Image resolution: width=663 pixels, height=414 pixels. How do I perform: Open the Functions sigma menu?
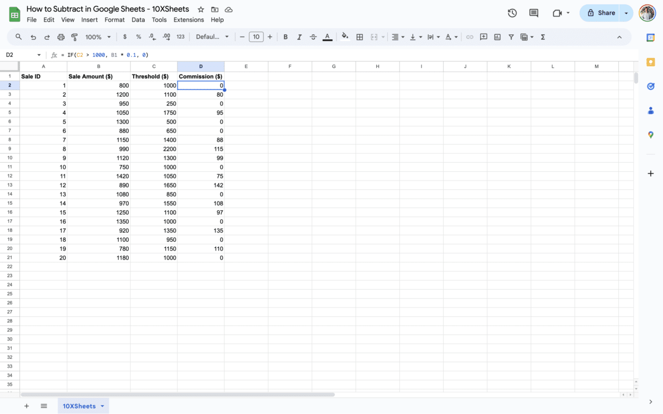[543, 36]
